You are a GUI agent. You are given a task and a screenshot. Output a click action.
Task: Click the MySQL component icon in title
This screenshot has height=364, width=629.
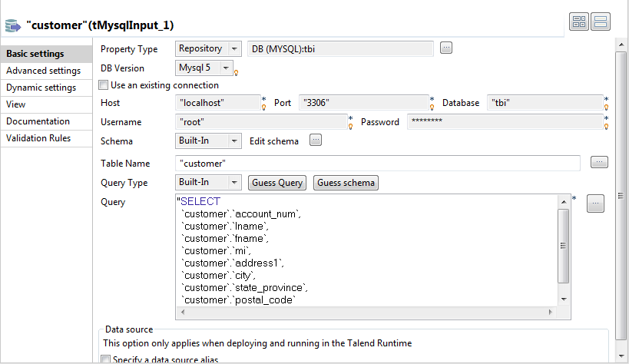[x=12, y=25]
